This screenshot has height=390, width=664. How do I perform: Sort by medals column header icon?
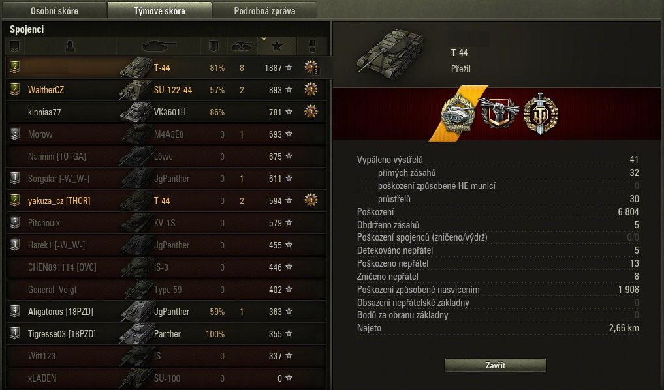(313, 46)
